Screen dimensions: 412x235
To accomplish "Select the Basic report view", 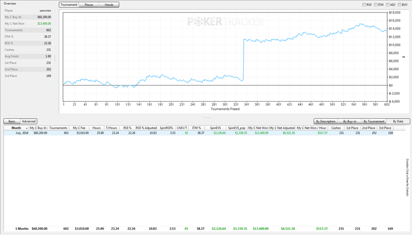I will (12, 121).
